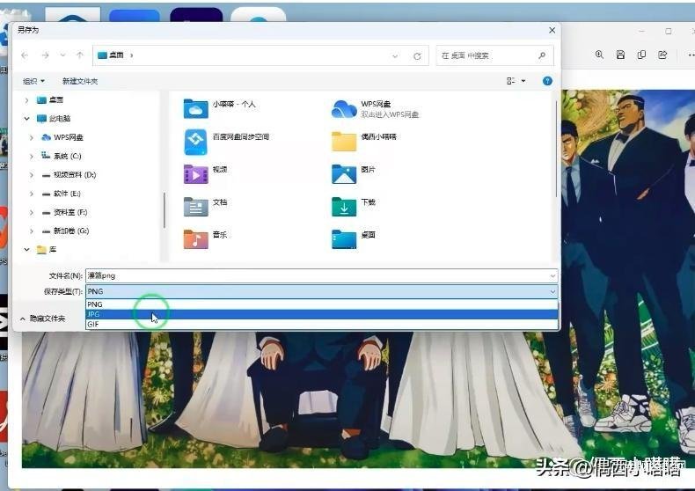Open the three-dot menu in Photos window
Image resolution: width=695 pixels, height=491 pixels.
(691, 55)
